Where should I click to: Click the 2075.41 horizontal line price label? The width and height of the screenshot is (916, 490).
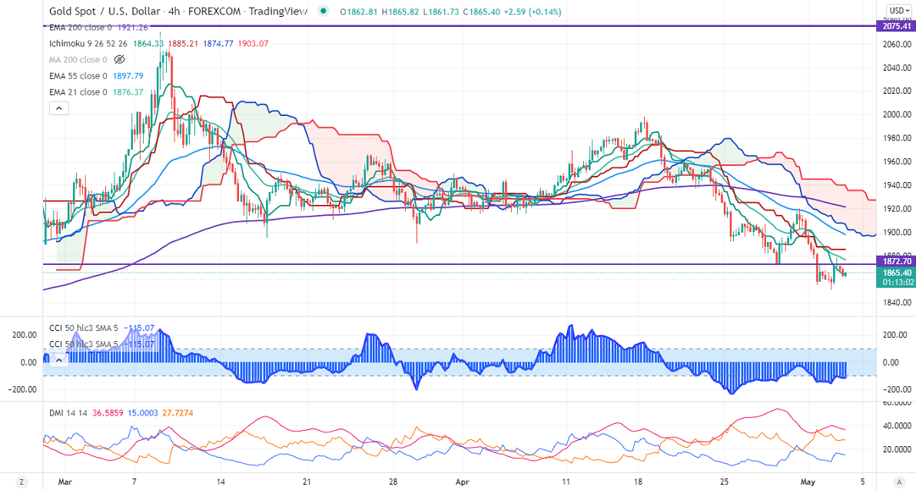click(x=896, y=26)
